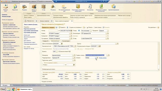This screenshot has height=91, width=162.
Task: Open the Валюта selection button (UAH)
Action: point(57,52)
